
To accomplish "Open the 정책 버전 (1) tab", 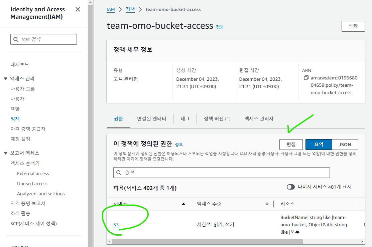I will (x=217, y=118).
